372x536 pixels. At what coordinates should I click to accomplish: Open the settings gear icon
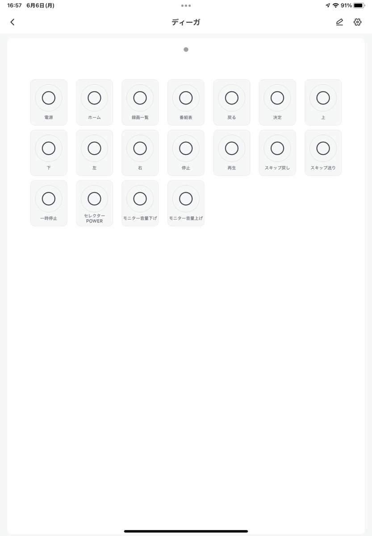(357, 22)
